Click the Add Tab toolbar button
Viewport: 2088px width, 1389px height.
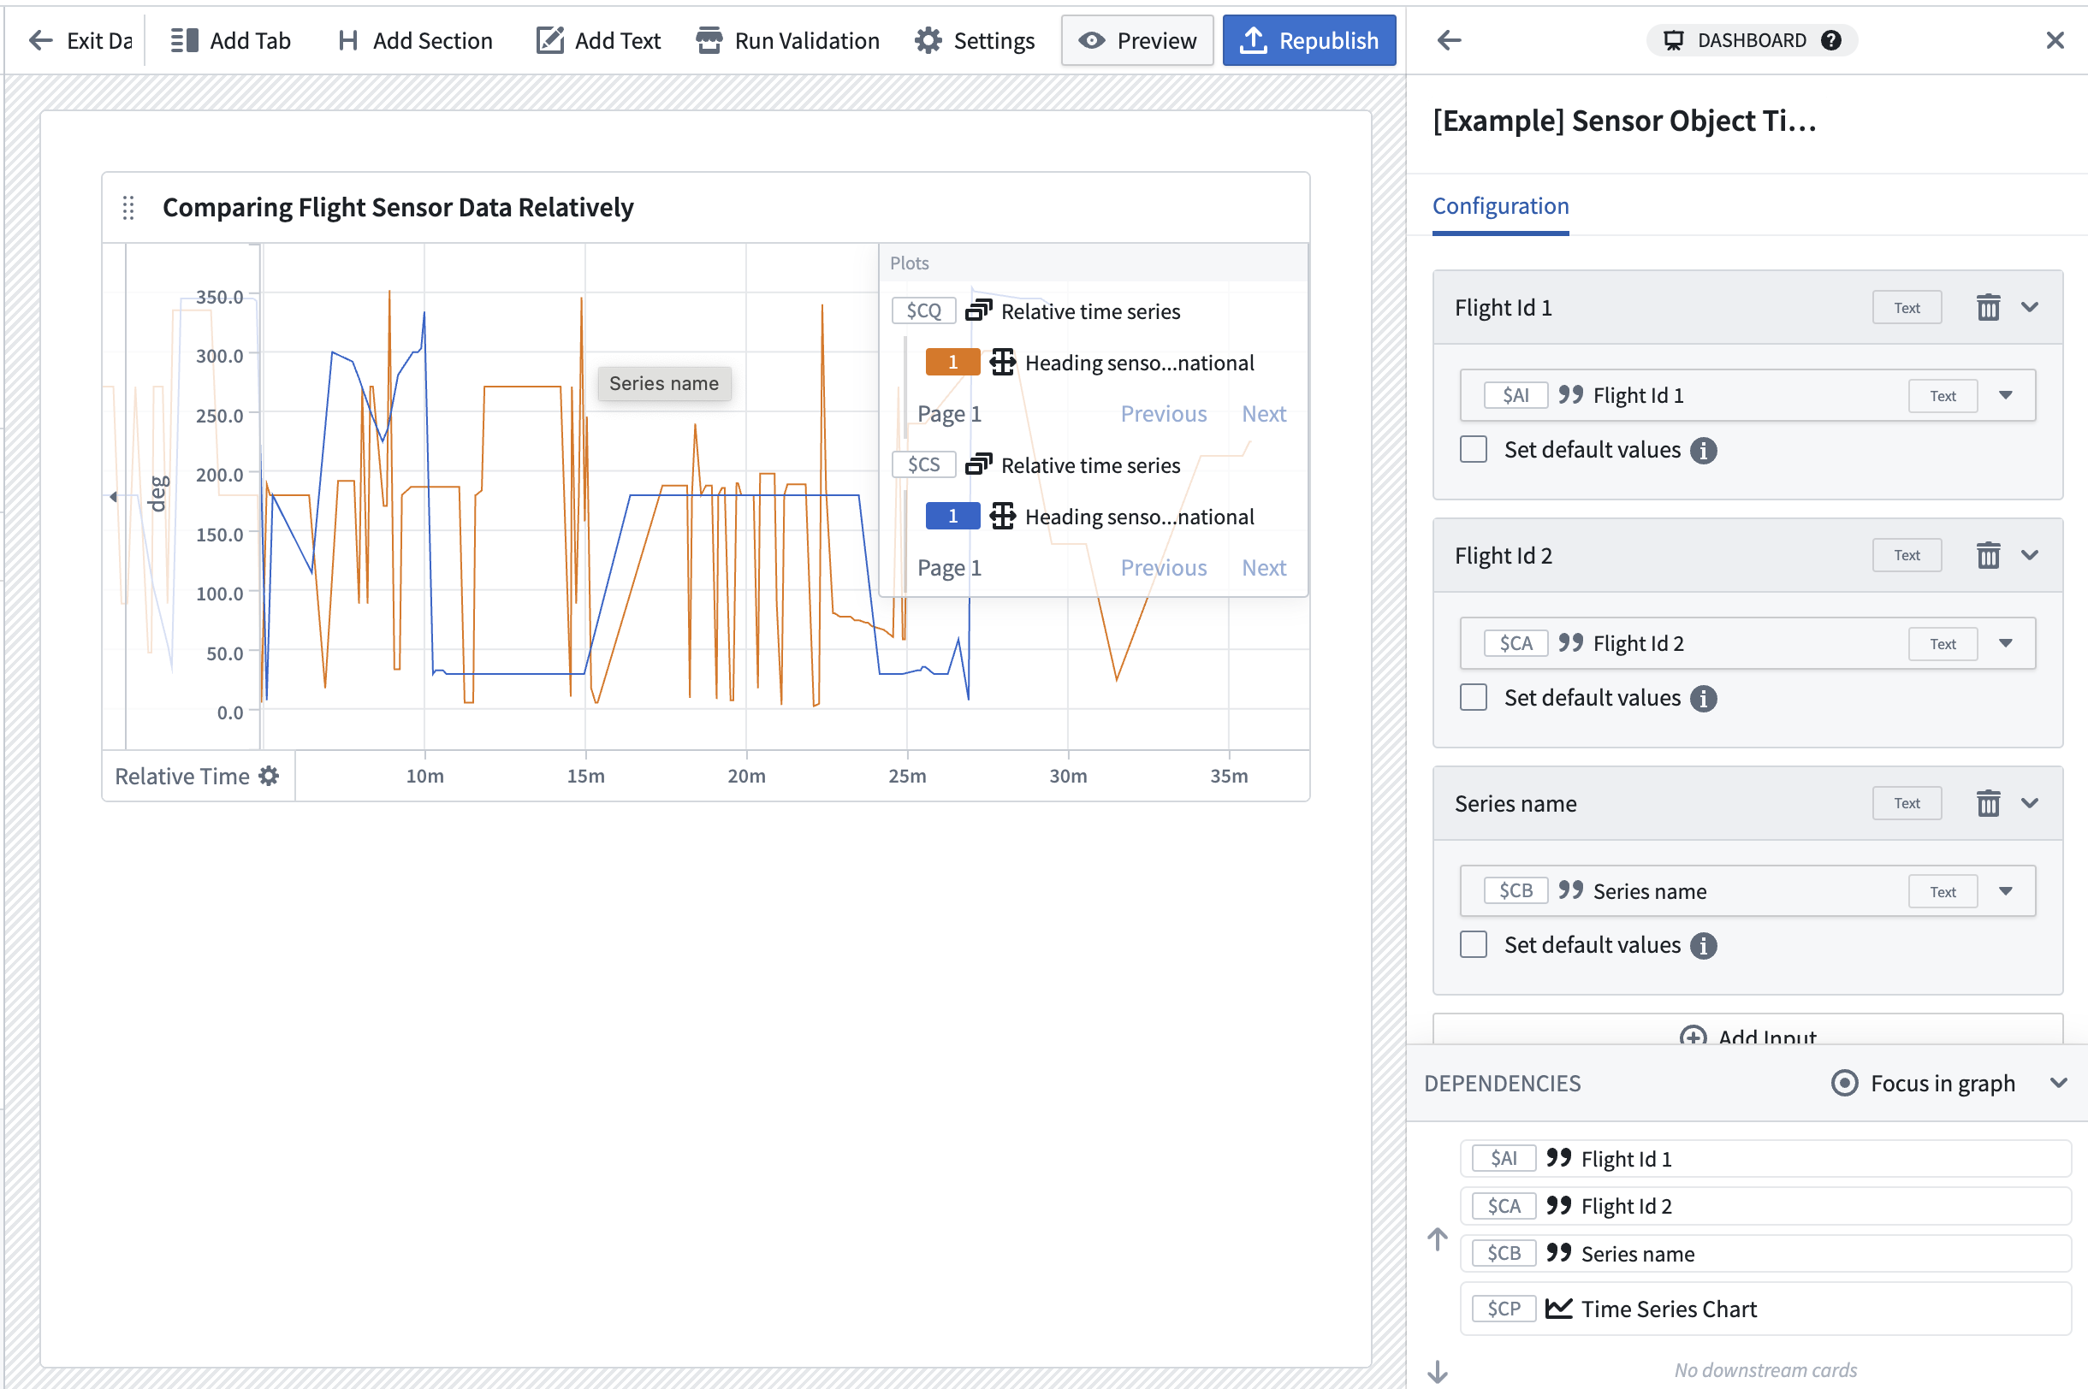pos(229,41)
